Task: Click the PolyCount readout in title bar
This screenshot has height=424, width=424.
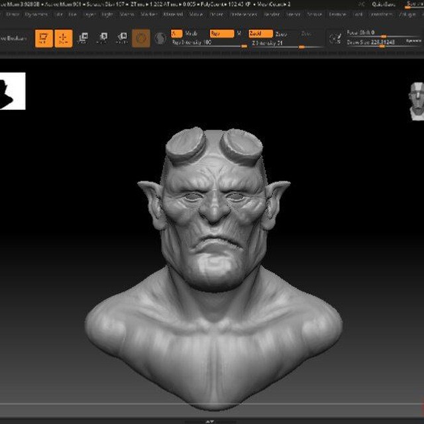Action: 227,4
